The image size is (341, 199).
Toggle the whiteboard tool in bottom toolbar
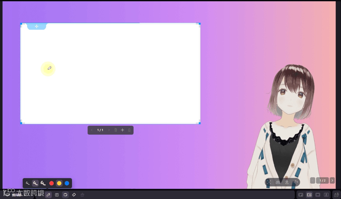tap(65, 195)
